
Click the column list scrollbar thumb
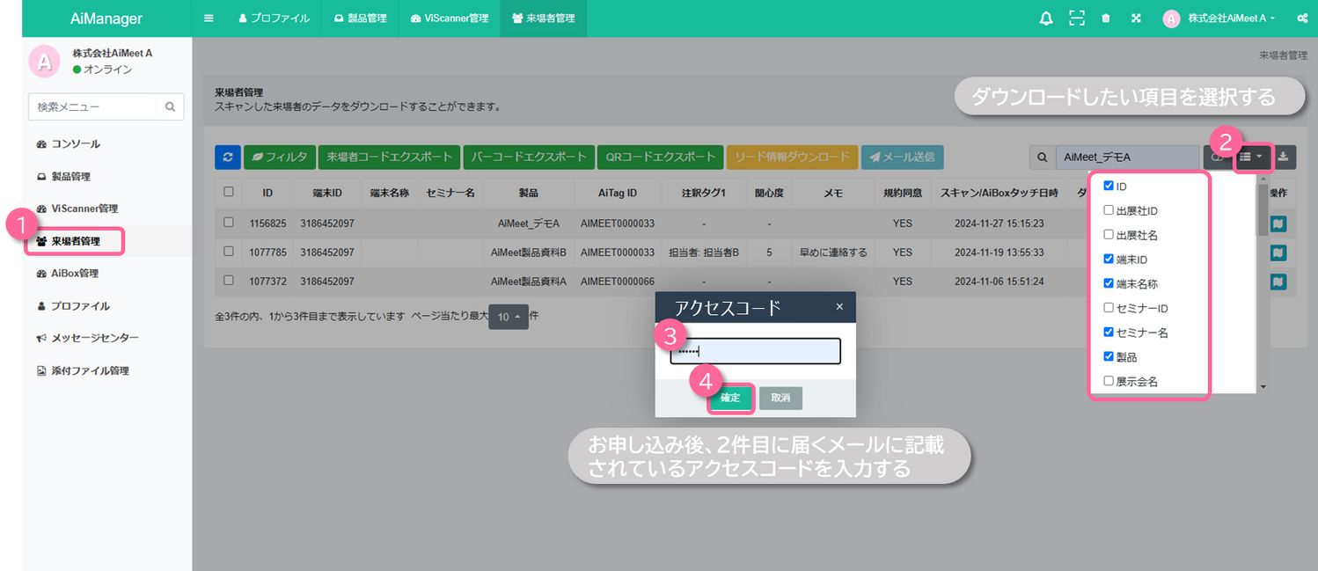1263,209
